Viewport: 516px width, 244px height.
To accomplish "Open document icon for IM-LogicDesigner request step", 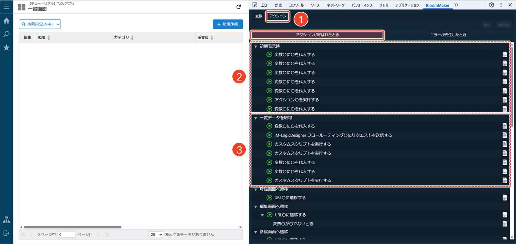I will coord(505,135).
